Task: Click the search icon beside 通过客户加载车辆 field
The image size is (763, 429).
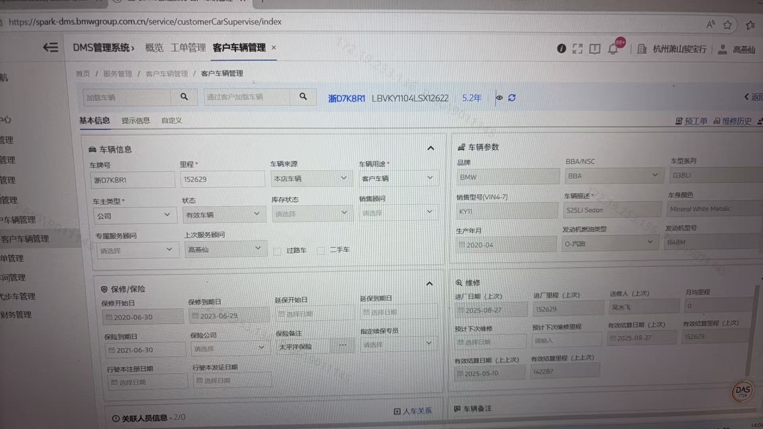Action: (x=303, y=97)
